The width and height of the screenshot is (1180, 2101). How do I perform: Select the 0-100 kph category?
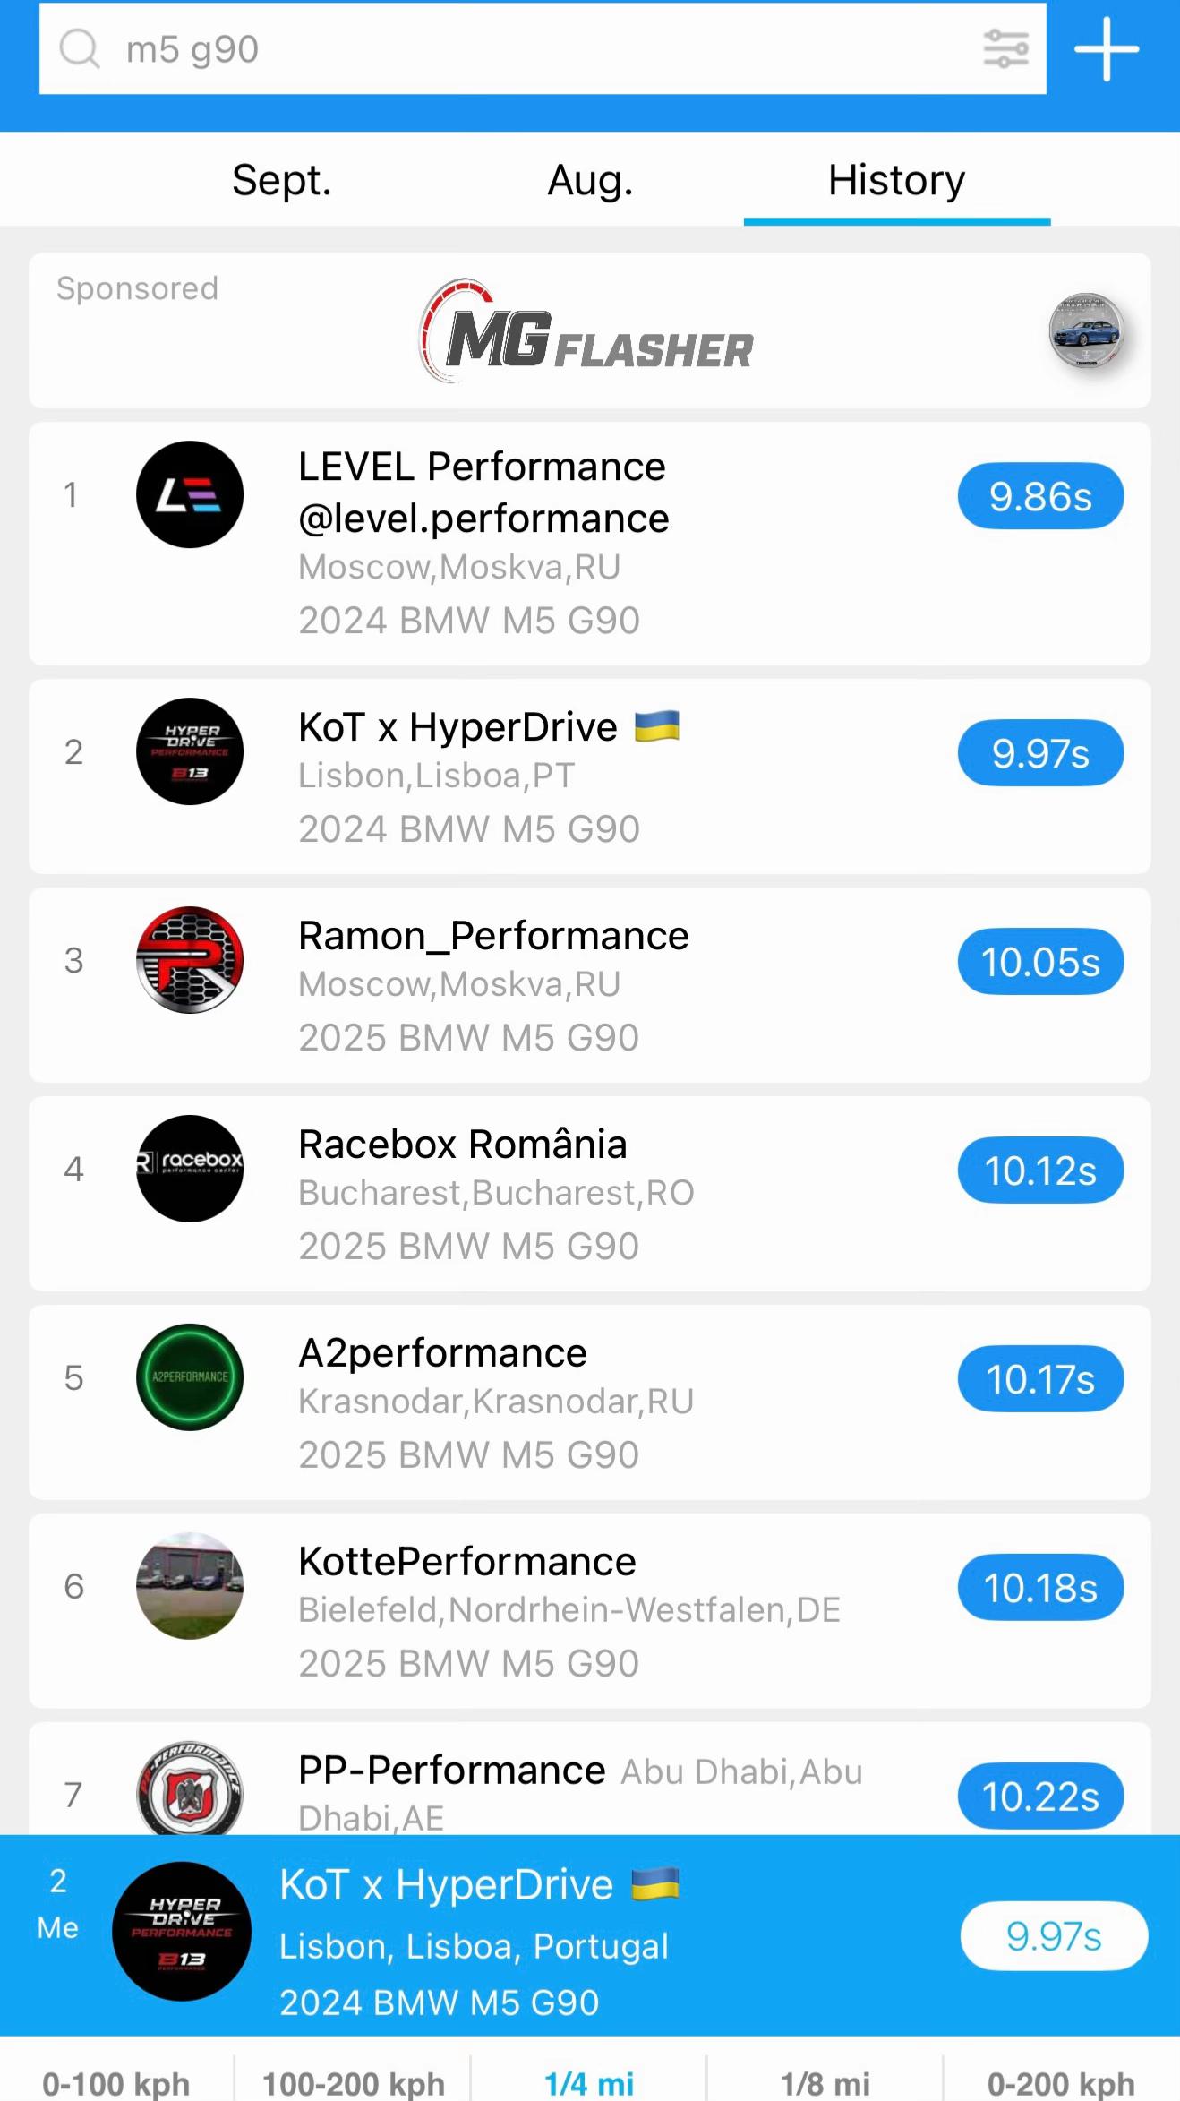tap(116, 2082)
